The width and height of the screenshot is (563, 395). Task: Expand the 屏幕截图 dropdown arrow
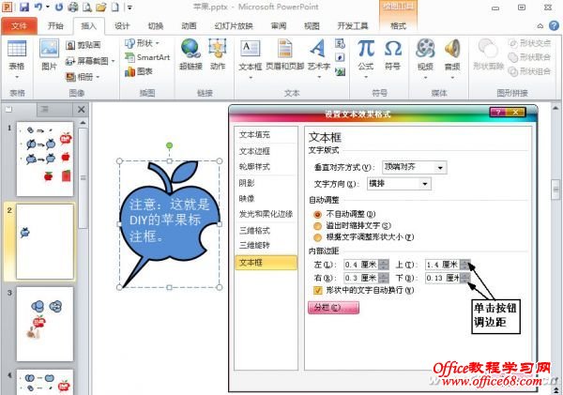[x=113, y=61]
